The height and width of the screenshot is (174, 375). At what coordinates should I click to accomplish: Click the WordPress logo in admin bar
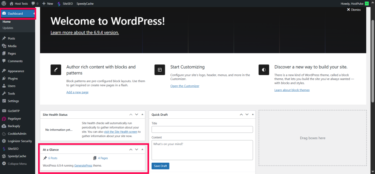tap(4, 3)
